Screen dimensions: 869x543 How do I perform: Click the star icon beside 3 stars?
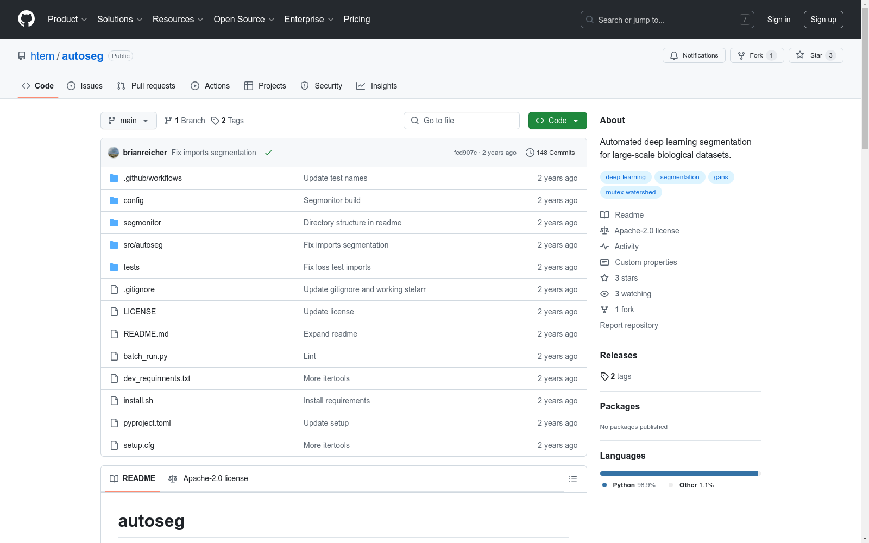click(604, 278)
